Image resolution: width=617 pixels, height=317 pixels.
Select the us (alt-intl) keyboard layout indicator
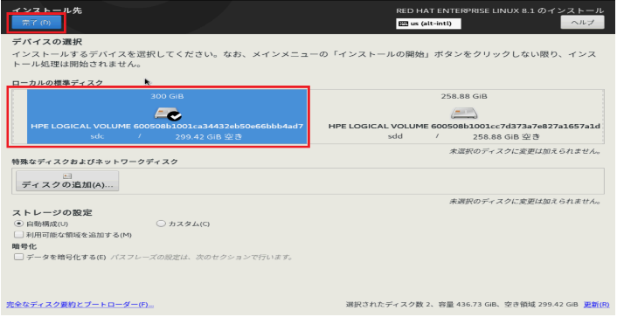[x=428, y=24]
